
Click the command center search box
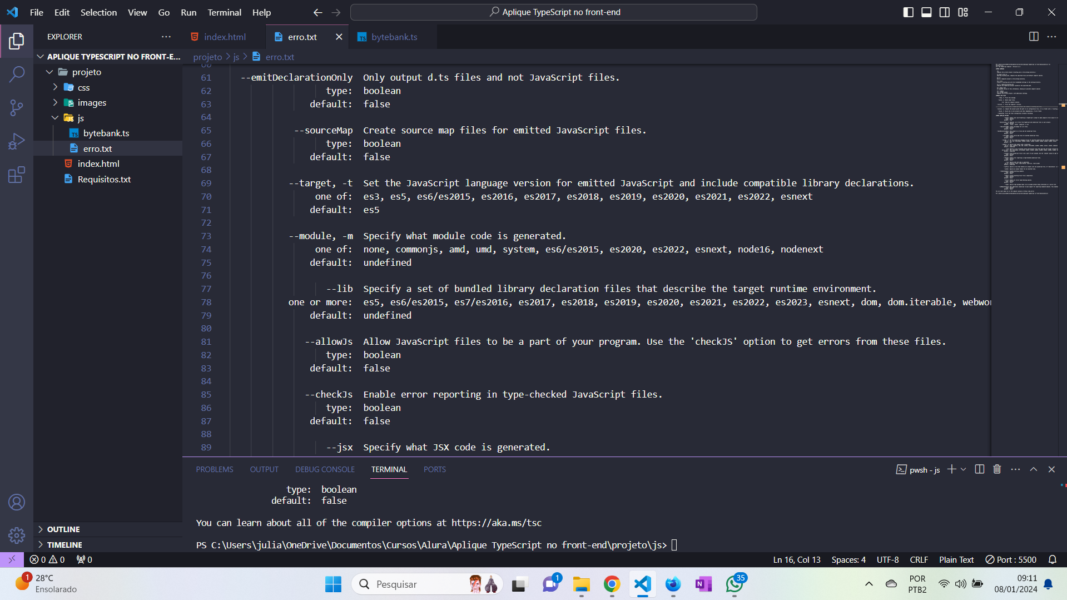pos(553,12)
